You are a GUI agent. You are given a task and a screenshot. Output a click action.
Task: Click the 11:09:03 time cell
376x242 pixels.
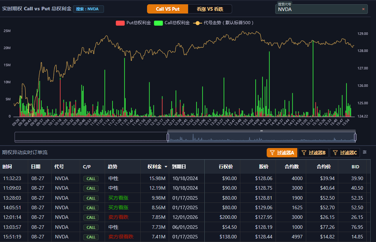point(12,188)
